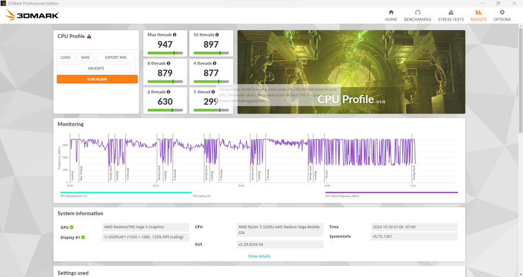Click green GPU validation checkmark
Screen dimensions: 523x277
pos(72,228)
